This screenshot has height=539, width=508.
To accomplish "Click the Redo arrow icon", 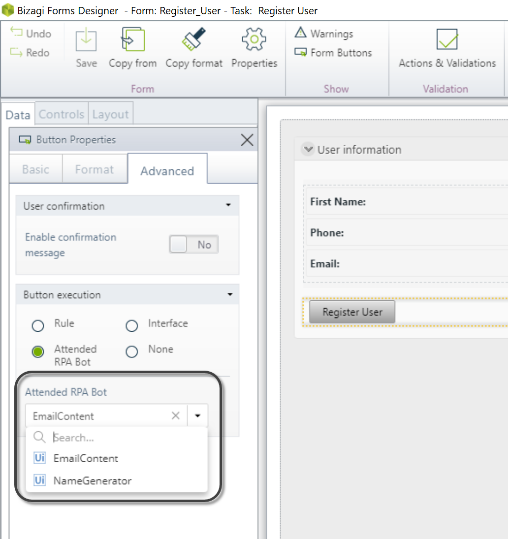I will [16, 52].
